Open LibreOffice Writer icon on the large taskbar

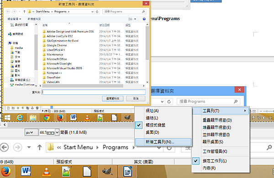[x=127, y=171]
